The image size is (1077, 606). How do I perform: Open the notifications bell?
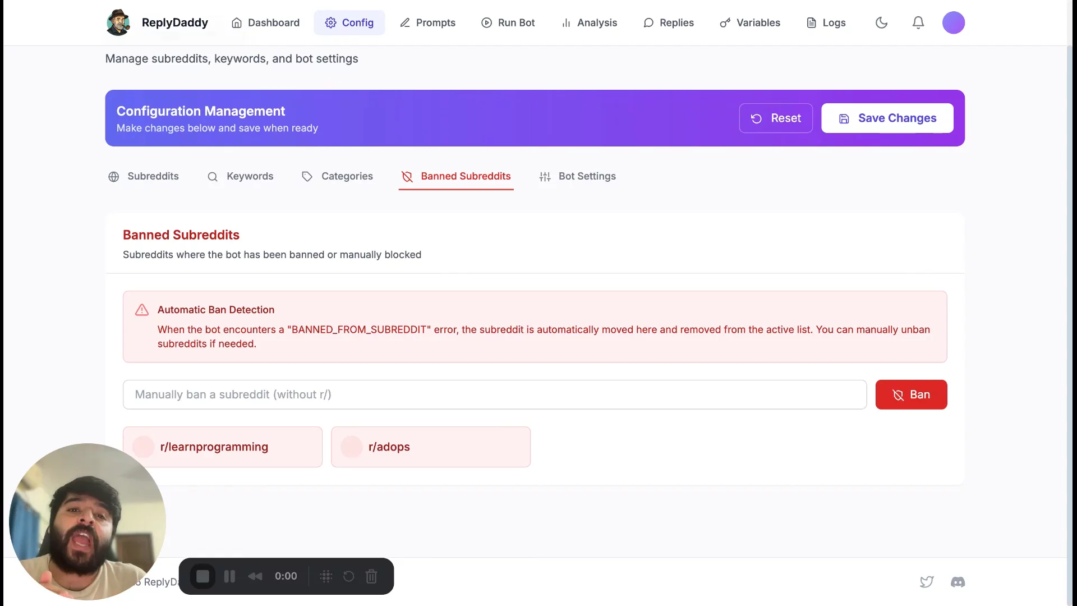pyautogui.click(x=918, y=22)
